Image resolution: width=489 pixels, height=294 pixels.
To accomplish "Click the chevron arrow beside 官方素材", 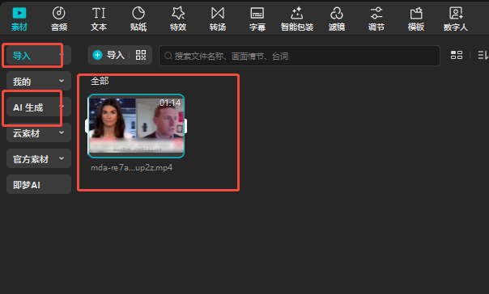I will click(62, 158).
